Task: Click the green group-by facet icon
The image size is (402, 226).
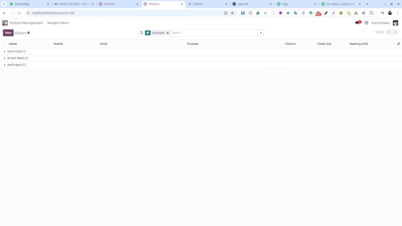Action: click(148, 33)
